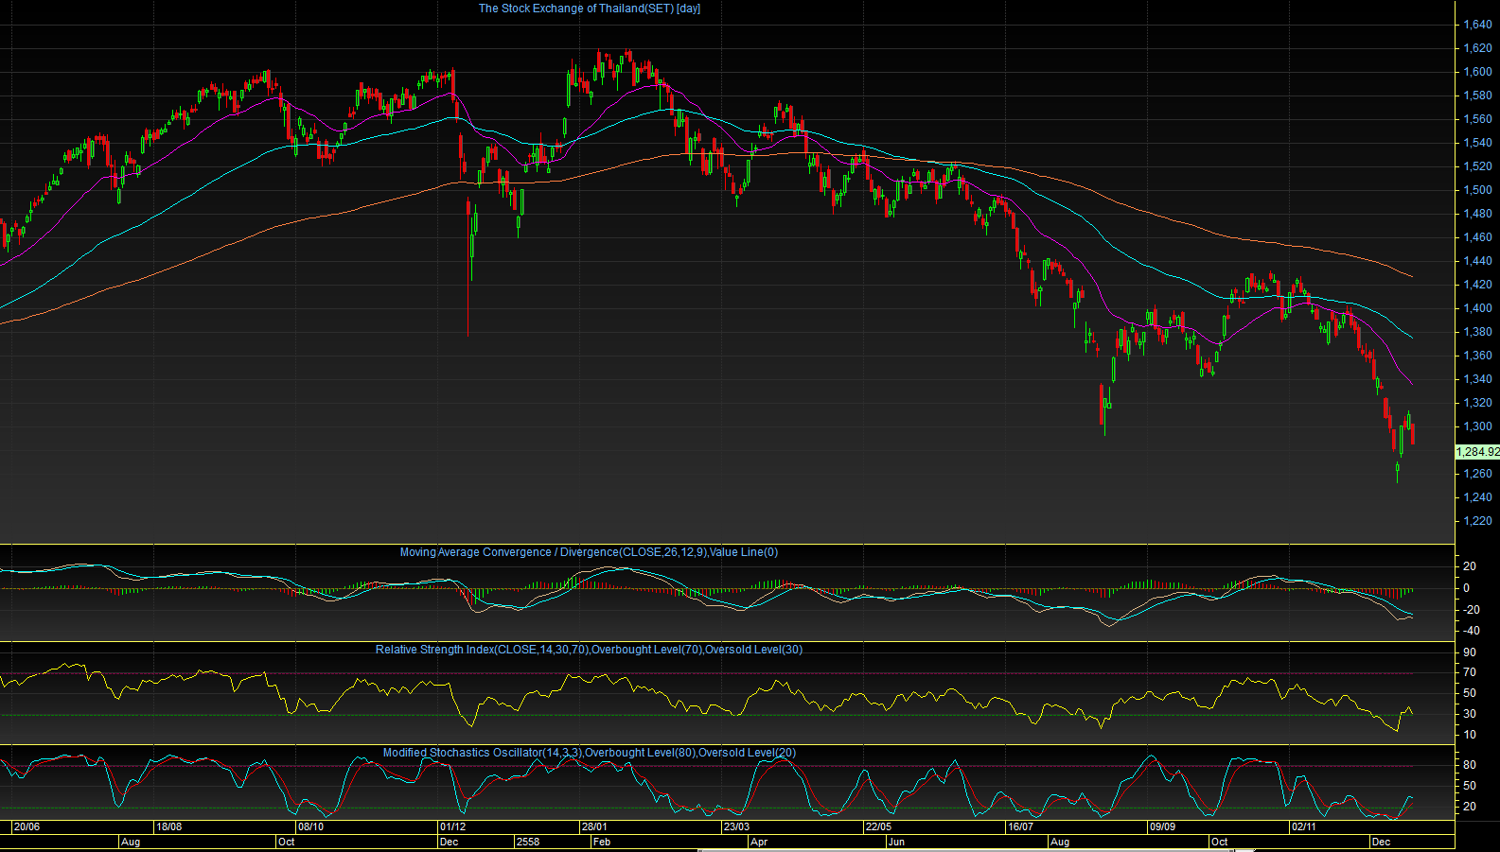1500x852 pixels.
Task: Click the 20/06 date label
Action: click(26, 826)
